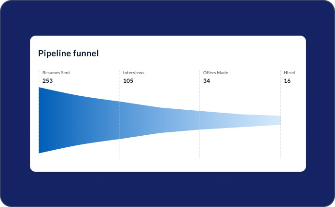Select the "Offers Made" stage label
Image resolution: width=335 pixels, height=207 pixels.
[x=215, y=73]
